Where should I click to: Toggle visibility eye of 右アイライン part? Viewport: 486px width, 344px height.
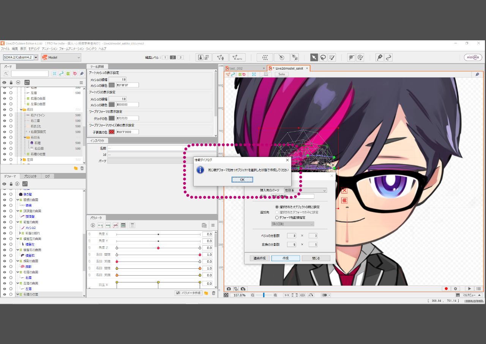tap(5, 115)
